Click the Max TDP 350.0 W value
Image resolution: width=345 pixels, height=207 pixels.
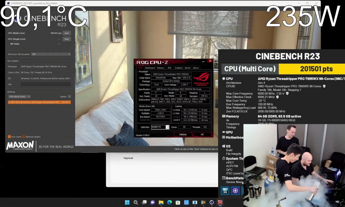[x=186, y=78]
